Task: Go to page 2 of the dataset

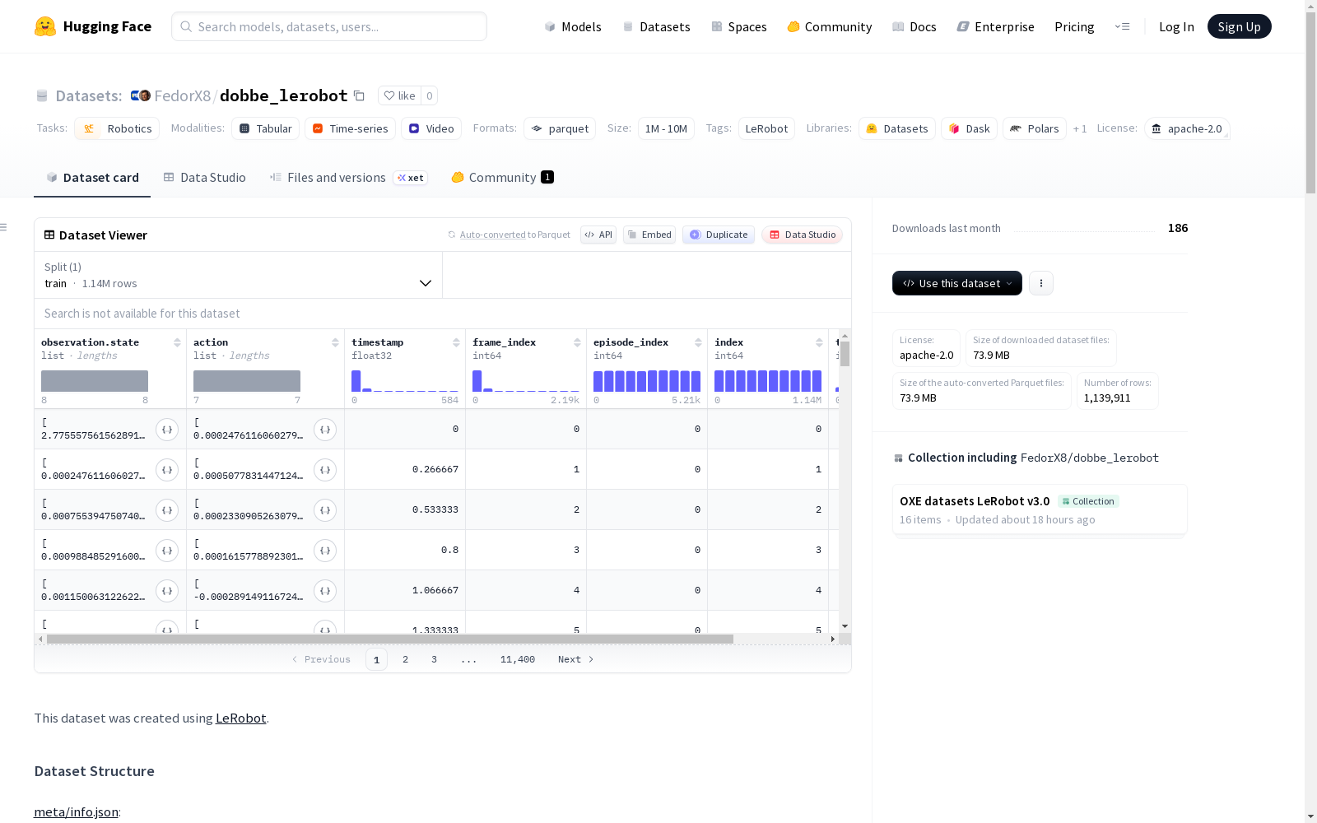Action: tap(405, 659)
